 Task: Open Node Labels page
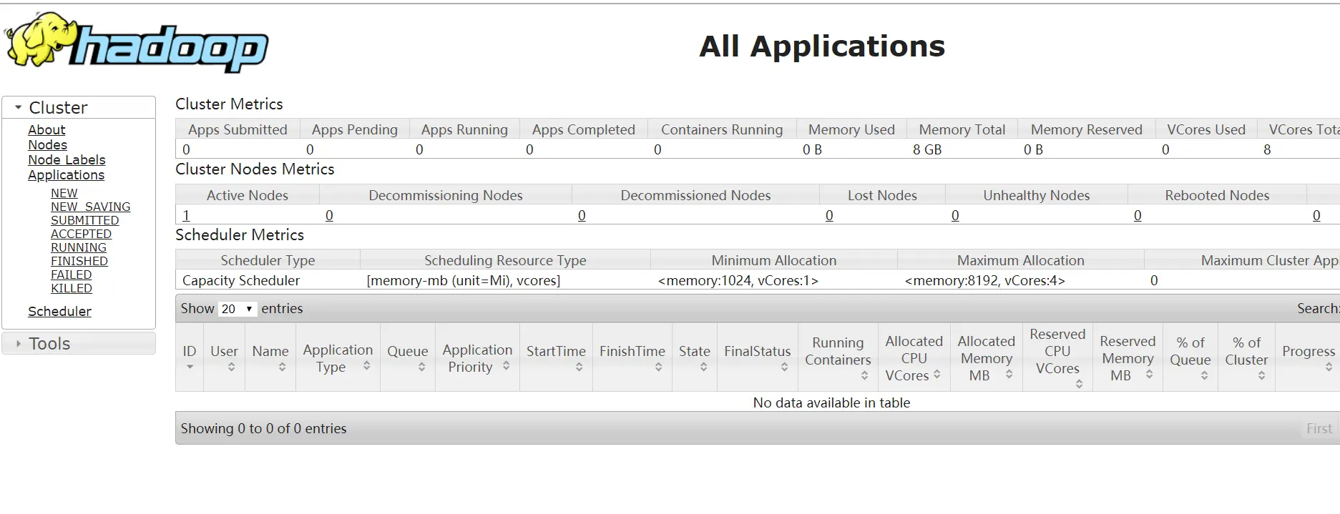click(x=67, y=160)
